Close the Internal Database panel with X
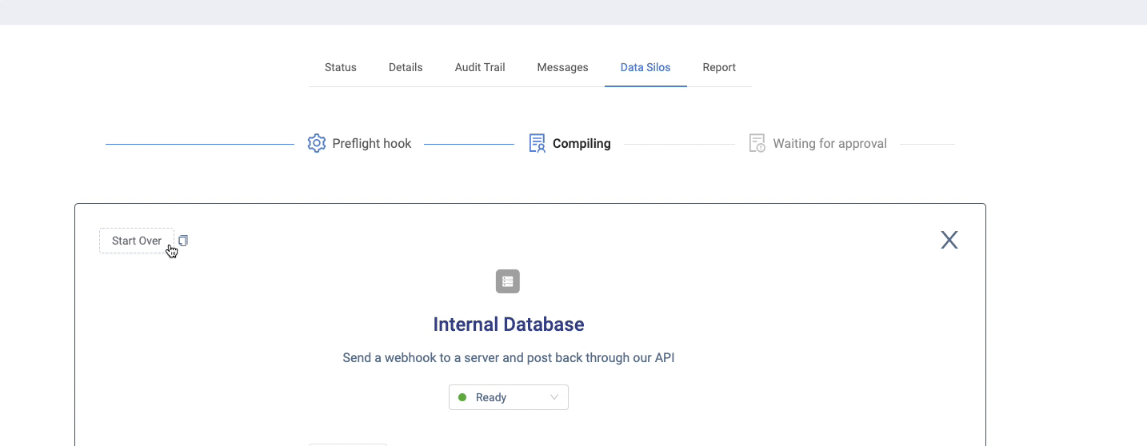Screen dimensions: 1147x446 (x=949, y=240)
